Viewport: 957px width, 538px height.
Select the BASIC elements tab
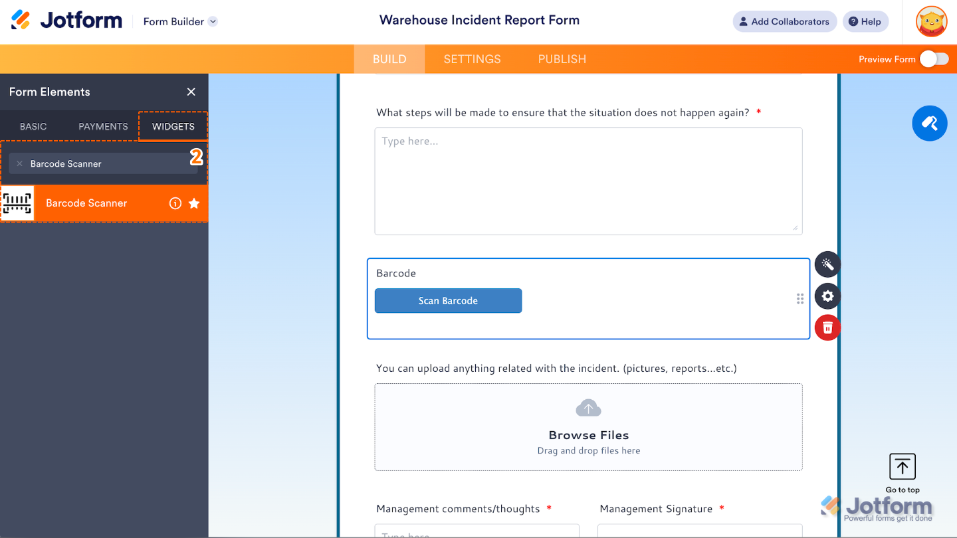point(34,126)
